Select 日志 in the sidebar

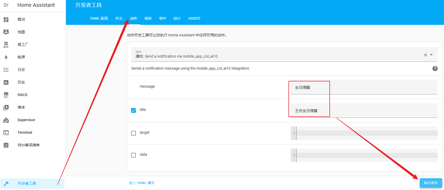(21, 70)
